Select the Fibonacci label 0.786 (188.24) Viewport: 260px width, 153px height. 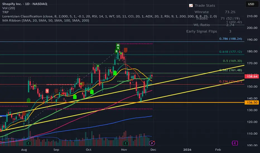230,39
